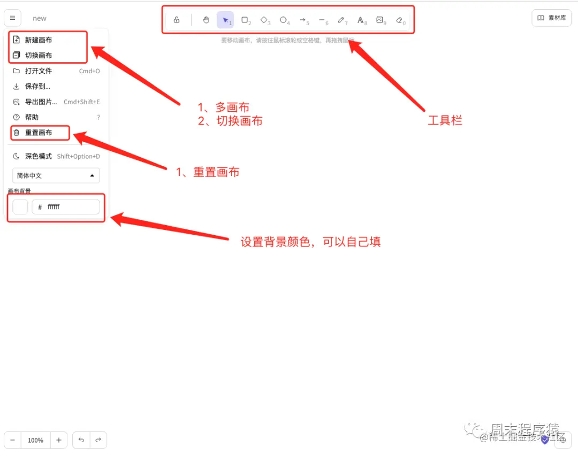Select the Diamond shape tool

click(x=264, y=20)
